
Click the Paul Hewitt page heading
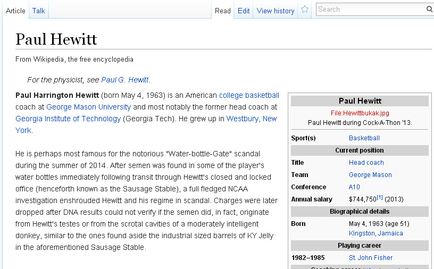click(56, 39)
